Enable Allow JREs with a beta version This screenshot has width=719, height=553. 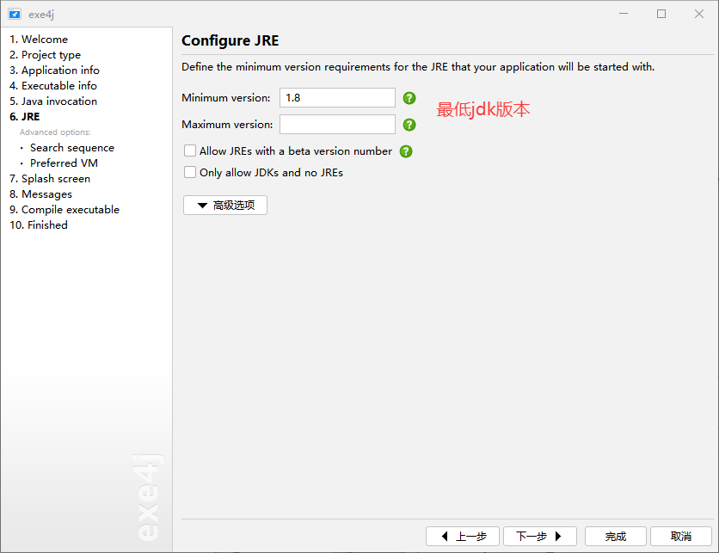point(190,151)
